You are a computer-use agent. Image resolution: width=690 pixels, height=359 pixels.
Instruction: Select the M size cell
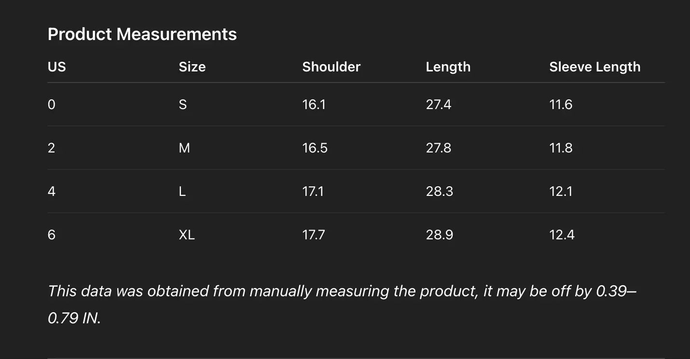(184, 148)
